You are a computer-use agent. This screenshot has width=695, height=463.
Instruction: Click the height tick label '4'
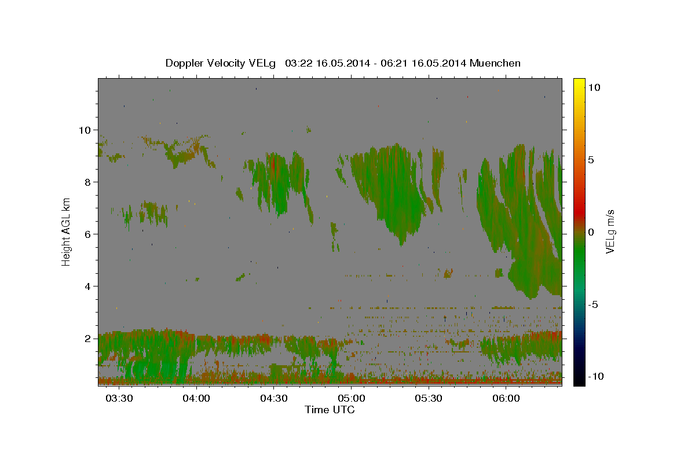87,286
